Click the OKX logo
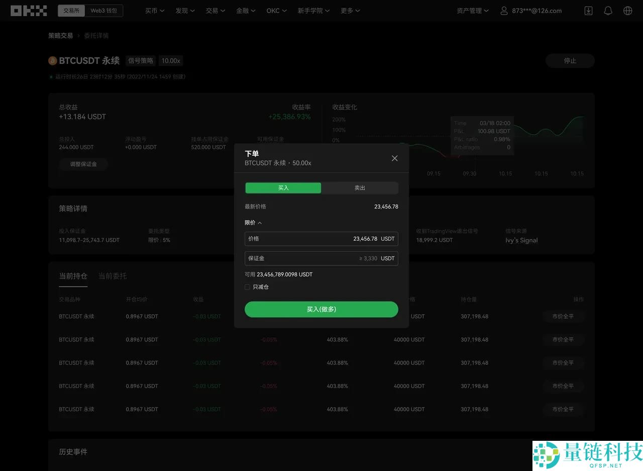Screen dimensions: 643x471 tap(29, 10)
